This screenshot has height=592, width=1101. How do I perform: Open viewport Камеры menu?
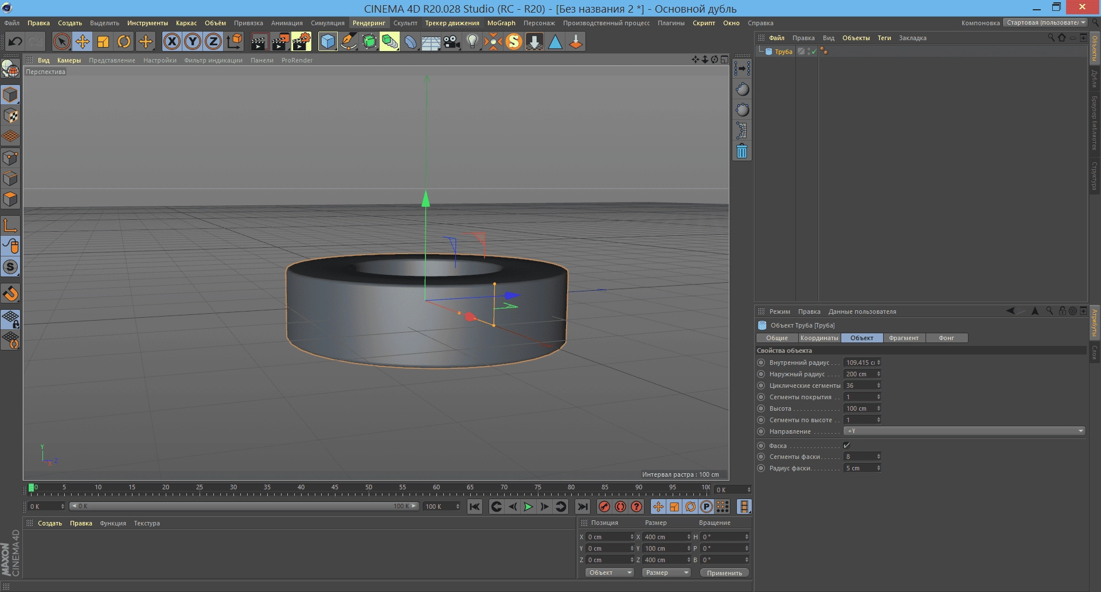(69, 60)
